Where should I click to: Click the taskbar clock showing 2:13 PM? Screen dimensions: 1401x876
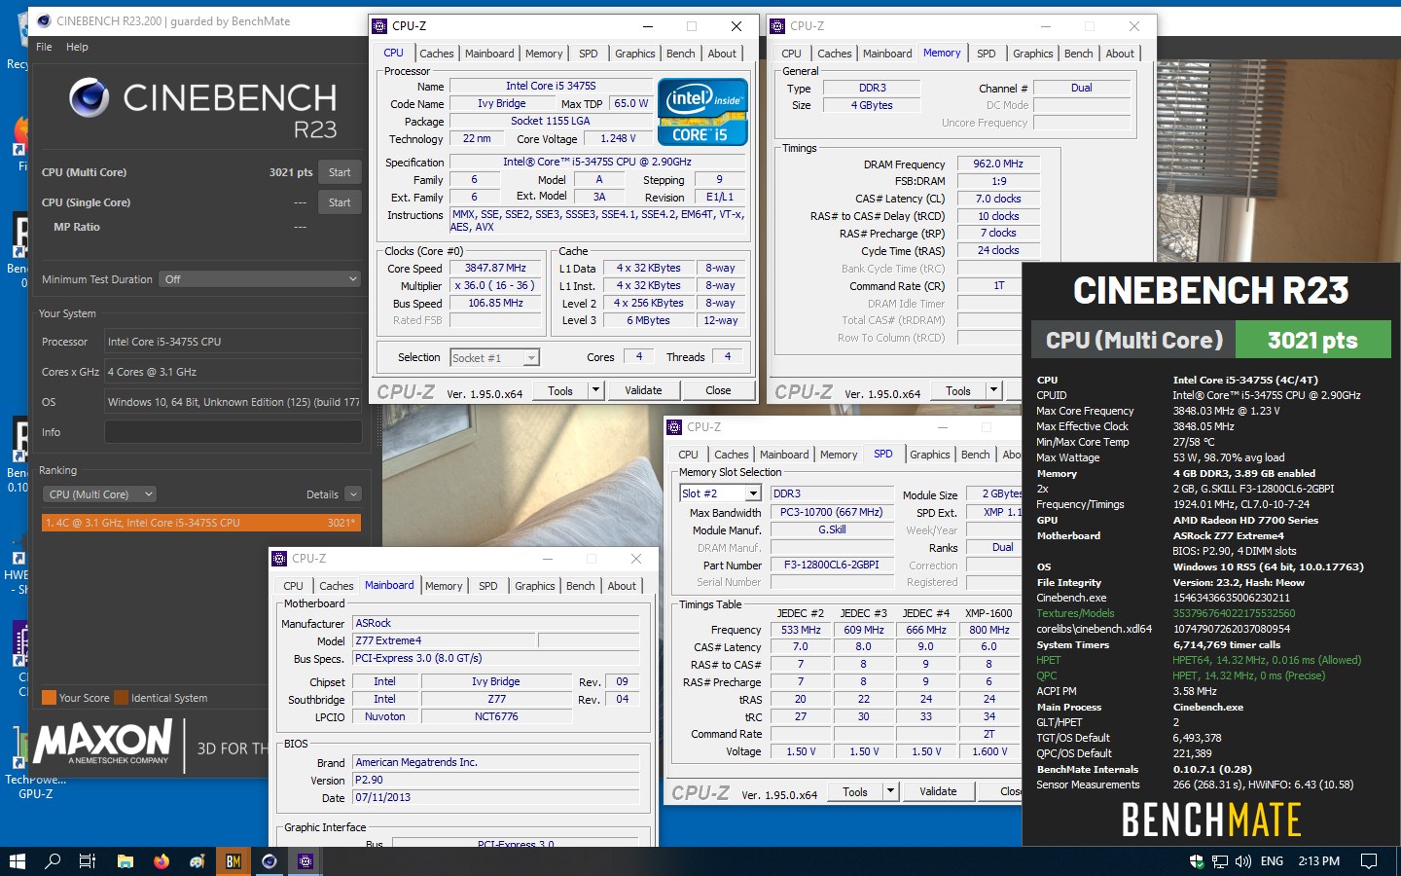(1318, 861)
